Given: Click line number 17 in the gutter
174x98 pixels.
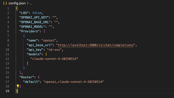Looking at the screenshot, I should click(7, 82).
